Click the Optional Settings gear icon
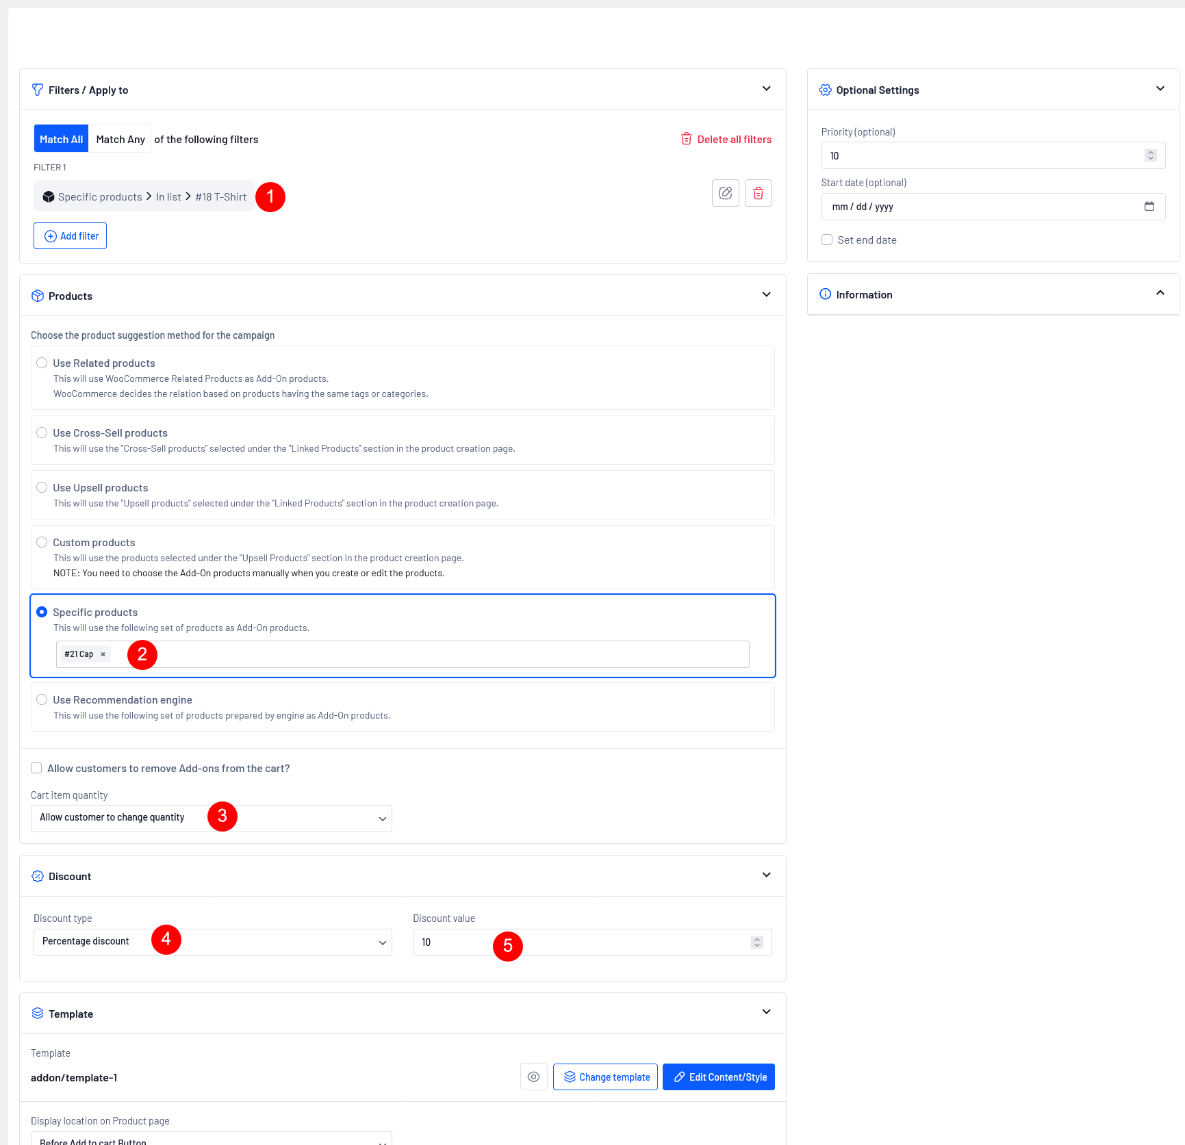Screen dimensions: 1185x1145 825,90
